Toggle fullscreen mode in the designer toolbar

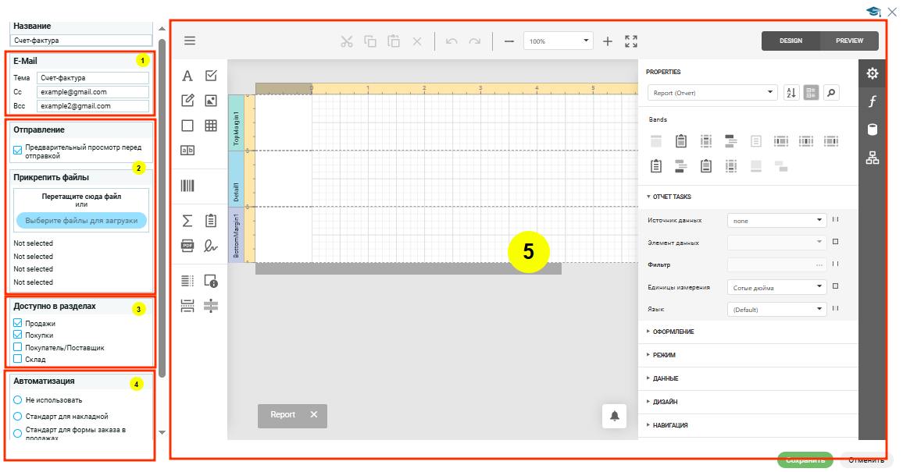click(x=631, y=41)
